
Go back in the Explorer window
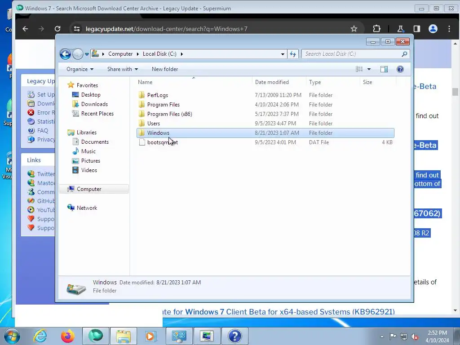[x=65, y=54]
